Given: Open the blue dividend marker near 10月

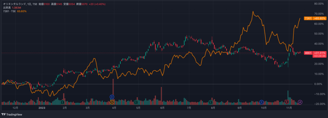Looking at the screenshot, I should (x=261, y=102).
